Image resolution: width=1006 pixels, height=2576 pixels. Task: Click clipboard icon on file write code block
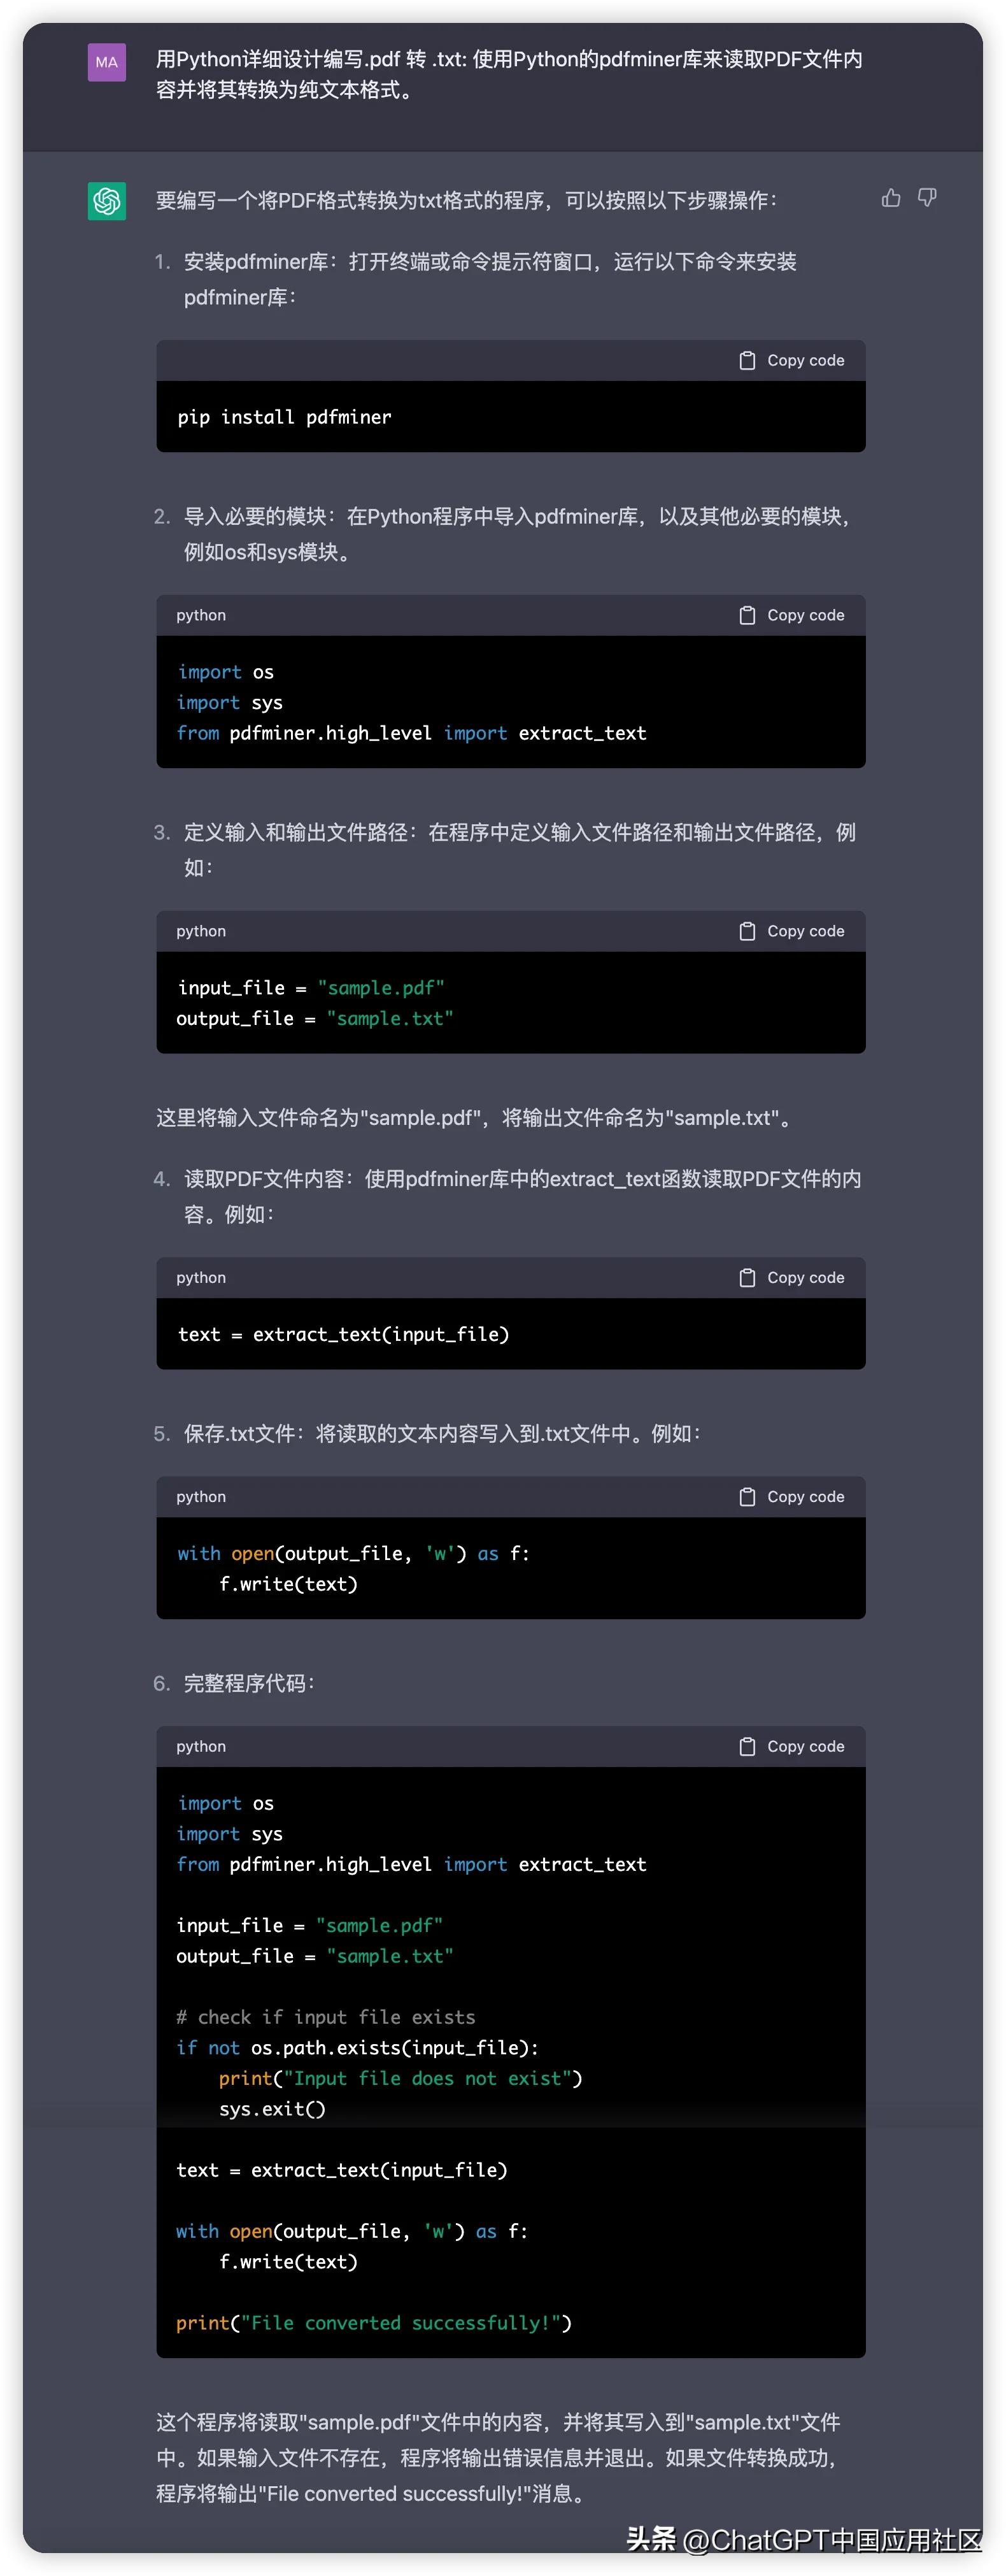coord(747,1496)
